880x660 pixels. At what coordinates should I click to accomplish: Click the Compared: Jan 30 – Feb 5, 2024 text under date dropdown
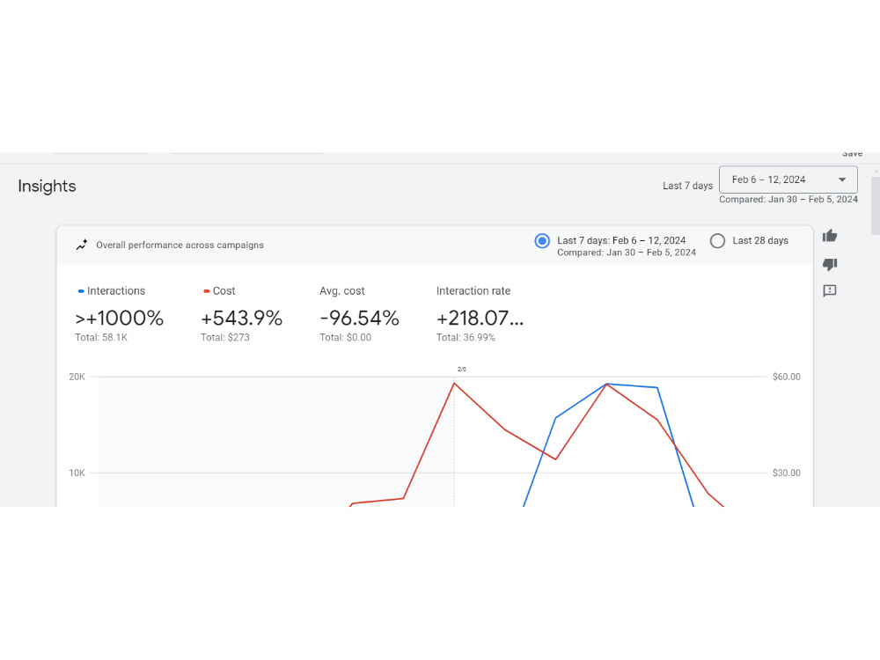788,200
